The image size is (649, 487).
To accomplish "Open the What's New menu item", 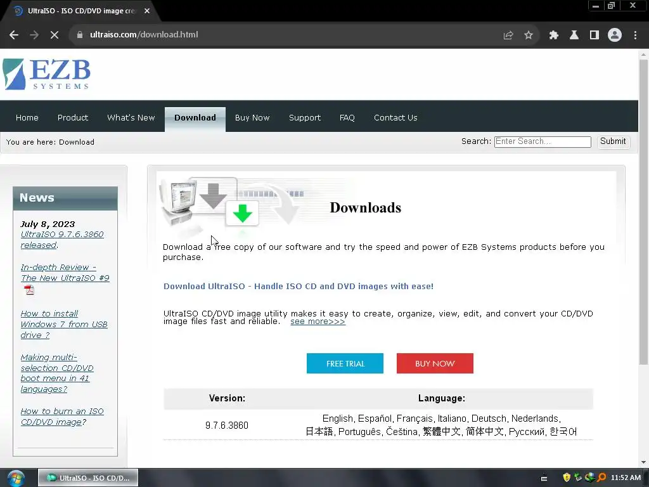I will tap(131, 117).
